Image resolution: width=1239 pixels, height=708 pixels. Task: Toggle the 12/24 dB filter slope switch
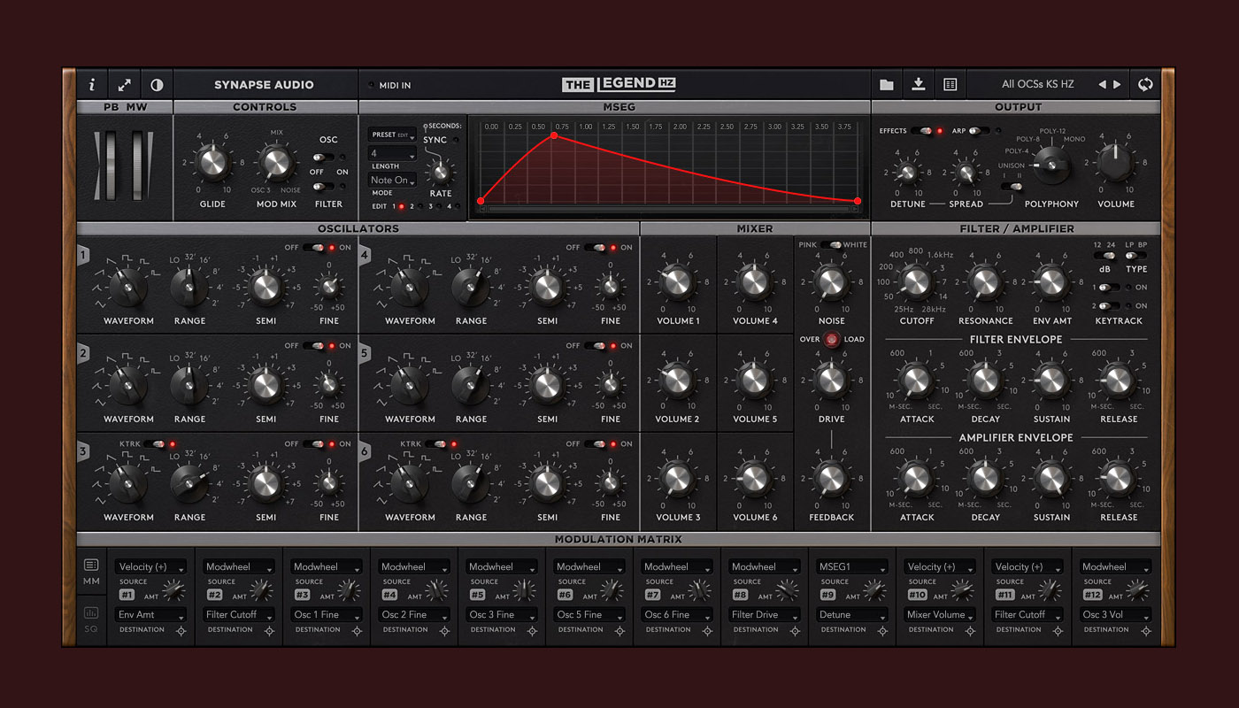tap(1103, 256)
